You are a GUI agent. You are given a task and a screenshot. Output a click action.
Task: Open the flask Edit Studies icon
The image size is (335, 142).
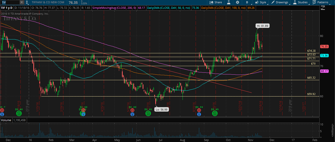[x=229, y=2]
